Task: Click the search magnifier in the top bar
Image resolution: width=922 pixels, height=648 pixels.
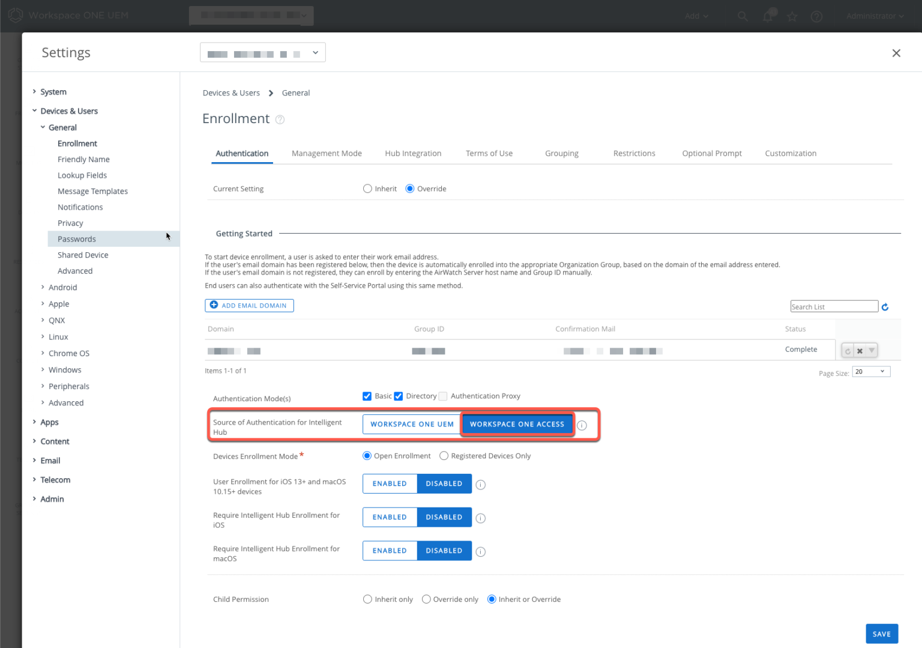Action: point(743,16)
